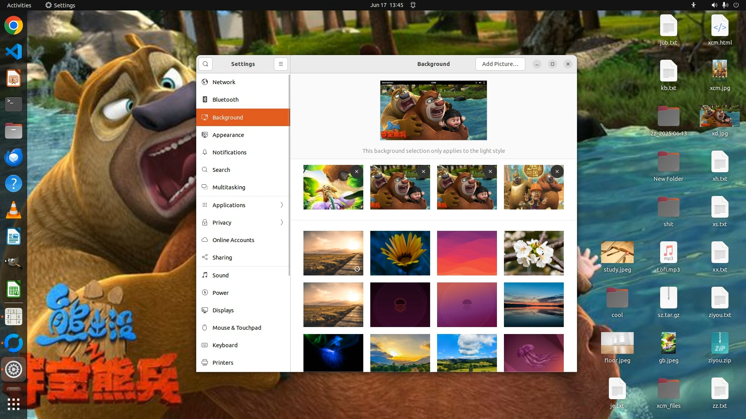Show Applications grid in dock
The width and height of the screenshot is (746, 419).
coord(14,404)
